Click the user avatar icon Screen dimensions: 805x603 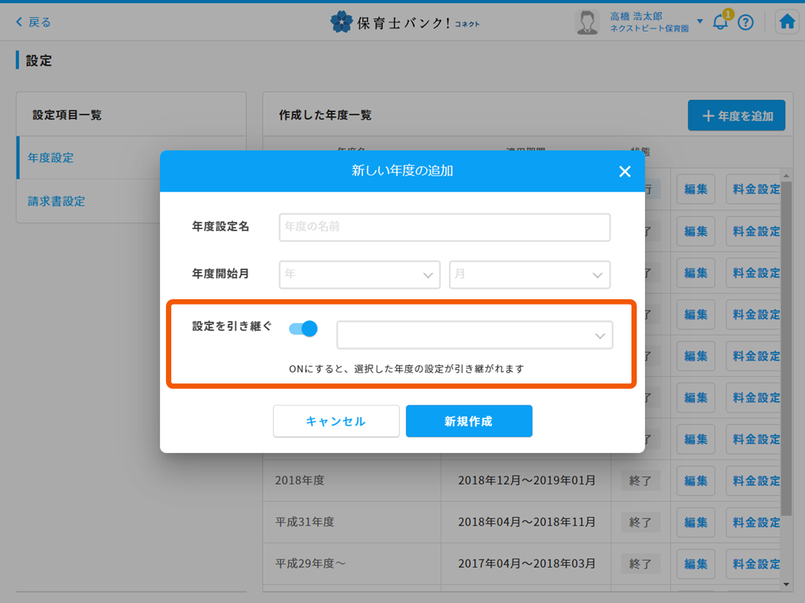586,22
